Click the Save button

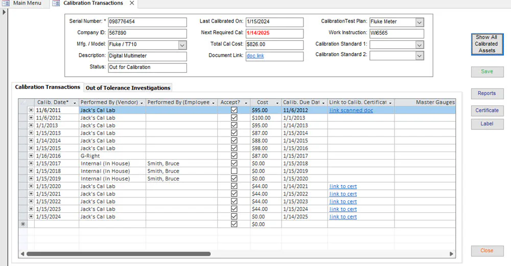click(487, 72)
